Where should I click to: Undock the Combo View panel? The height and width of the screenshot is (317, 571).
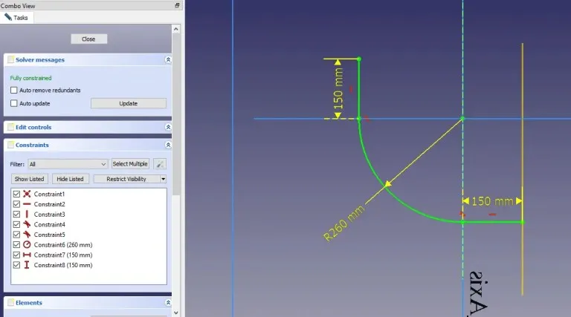pos(177,5)
